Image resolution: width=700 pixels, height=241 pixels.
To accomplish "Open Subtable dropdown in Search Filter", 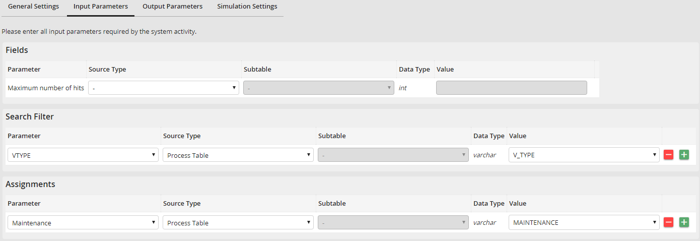I will pyautogui.click(x=393, y=155).
